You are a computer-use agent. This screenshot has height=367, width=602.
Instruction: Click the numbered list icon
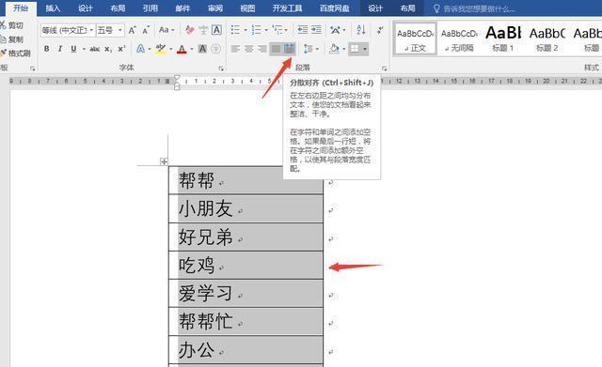[x=256, y=30]
